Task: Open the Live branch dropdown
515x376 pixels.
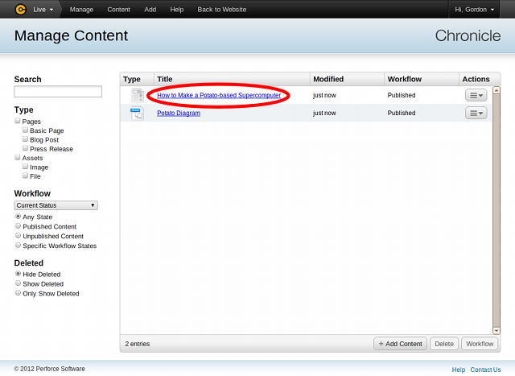Action: pyautogui.click(x=44, y=10)
